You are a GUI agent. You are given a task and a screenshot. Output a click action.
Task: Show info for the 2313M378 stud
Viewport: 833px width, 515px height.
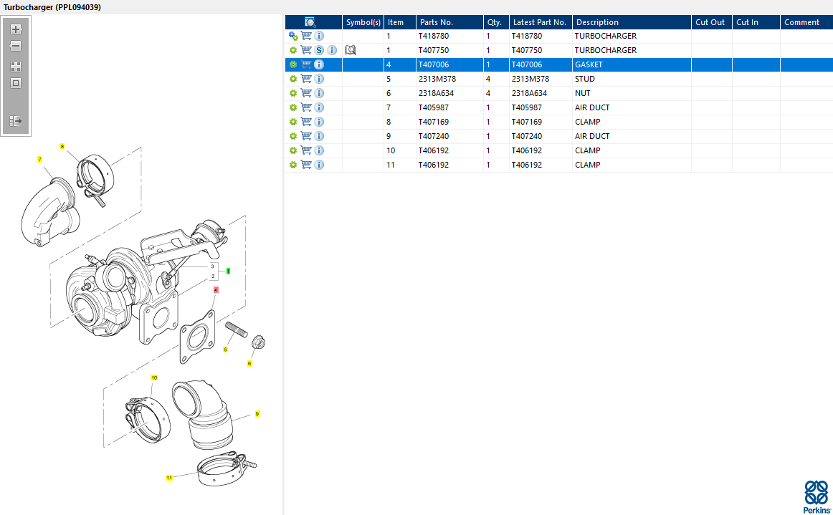coord(319,79)
